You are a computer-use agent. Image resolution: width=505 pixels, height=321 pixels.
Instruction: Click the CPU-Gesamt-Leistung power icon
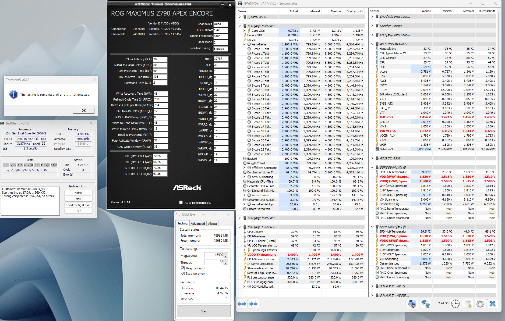coord(245,259)
